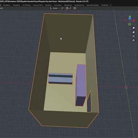
Task: Switch to the Animation workspace tab
Action: tap(58, 5)
